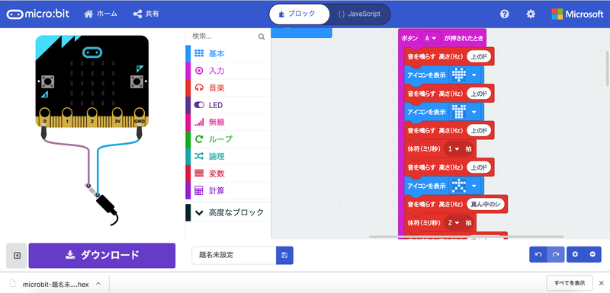The height and width of the screenshot is (293, 610).
Task: Click the project name field 題名未設定
Action: click(x=234, y=256)
